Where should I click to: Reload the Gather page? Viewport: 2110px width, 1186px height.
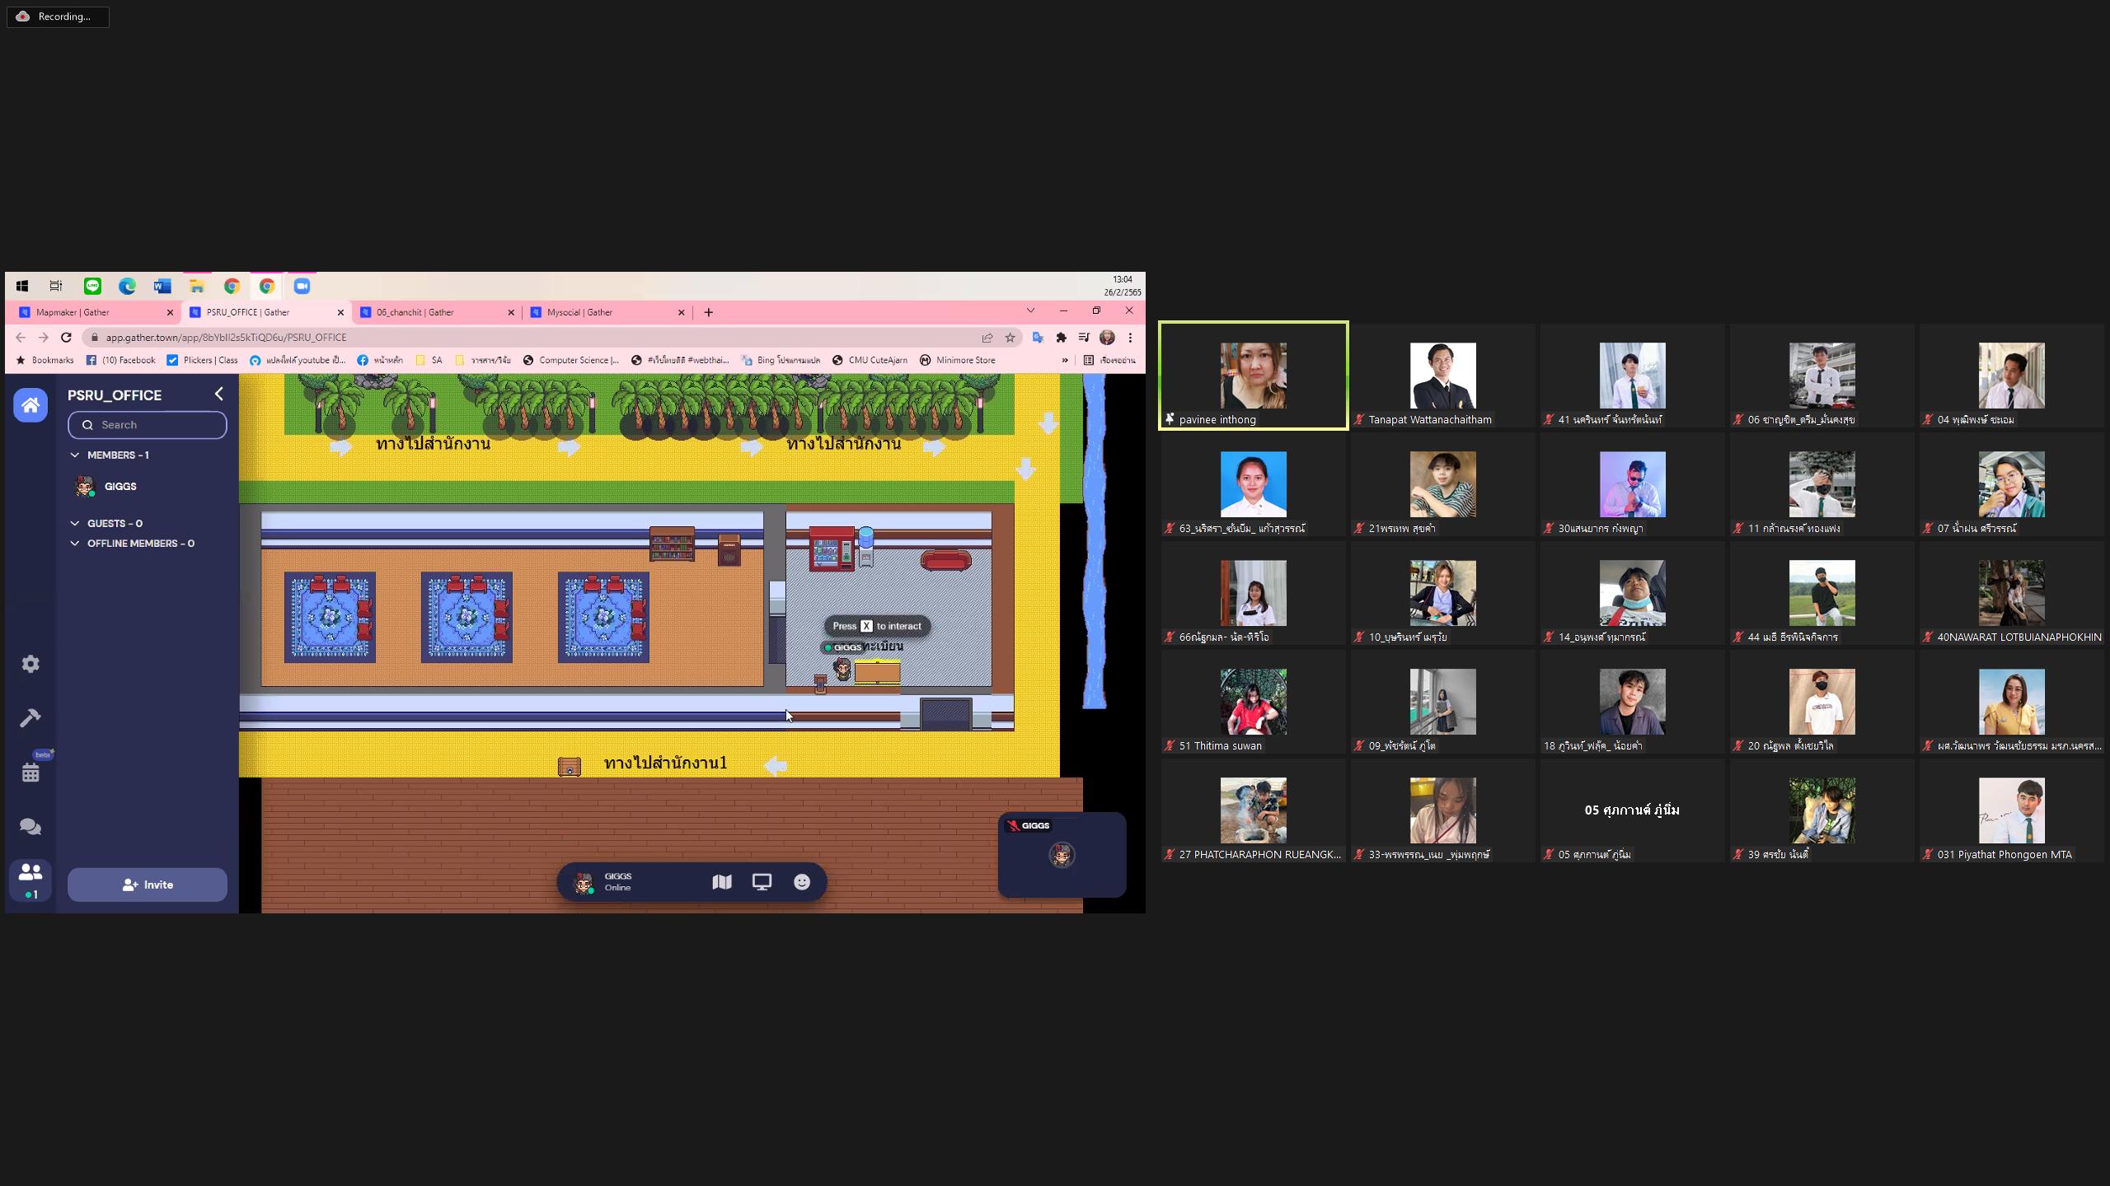66,338
